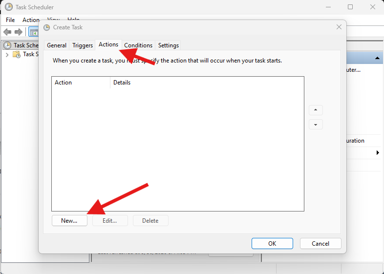Image resolution: width=384 pixels, height=274 pixels.
Task: Click the disabled Edit... button
Action: 110,221
